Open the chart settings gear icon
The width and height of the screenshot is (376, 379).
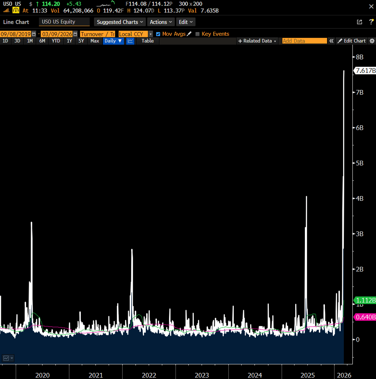(372, 41)
